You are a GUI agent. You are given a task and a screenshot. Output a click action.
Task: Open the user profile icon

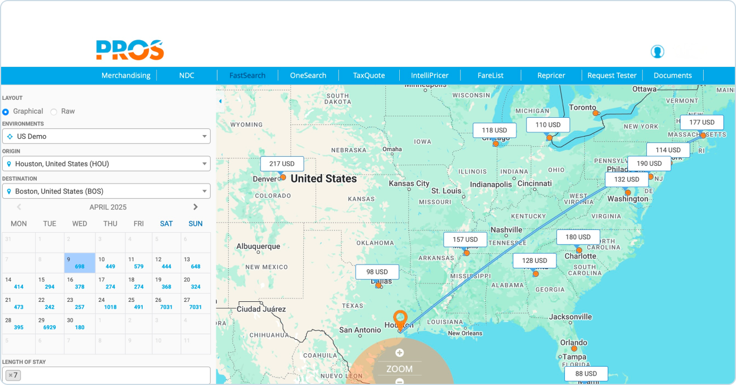[657, 52]
